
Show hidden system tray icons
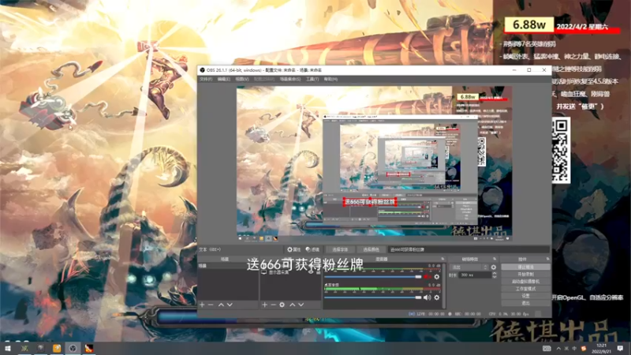[558, 349]
